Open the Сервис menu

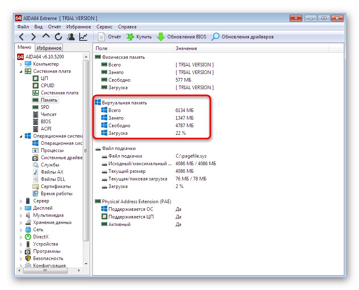(104, 27)
